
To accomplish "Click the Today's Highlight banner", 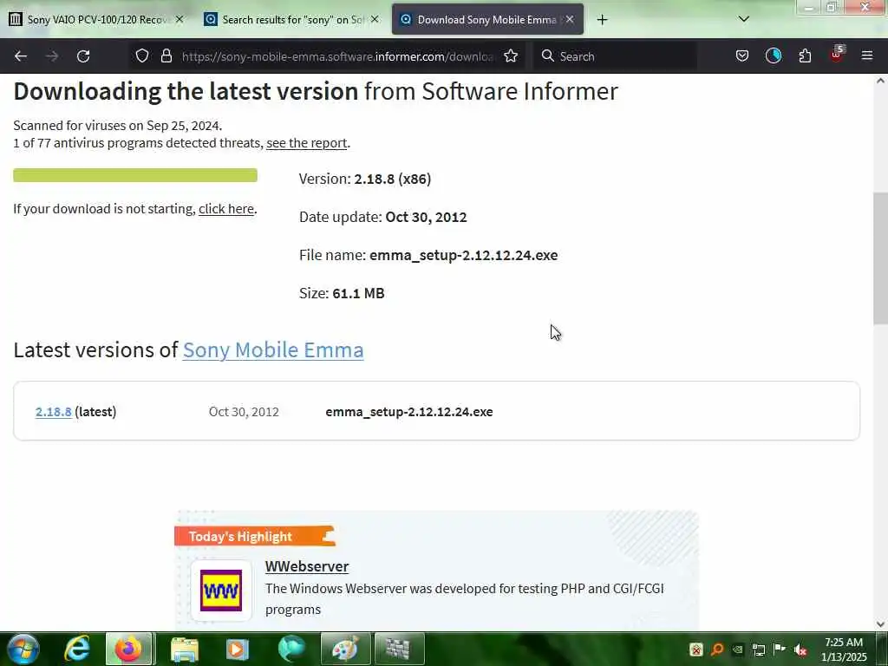I will point(255,536).
